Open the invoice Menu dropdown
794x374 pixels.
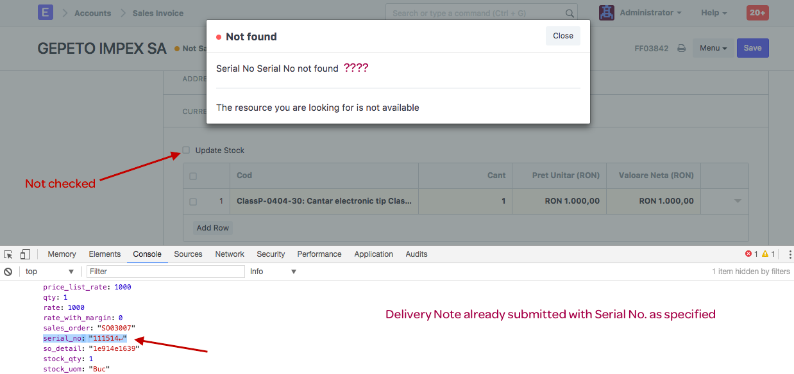pyautogui.click(x=713, y=48)
